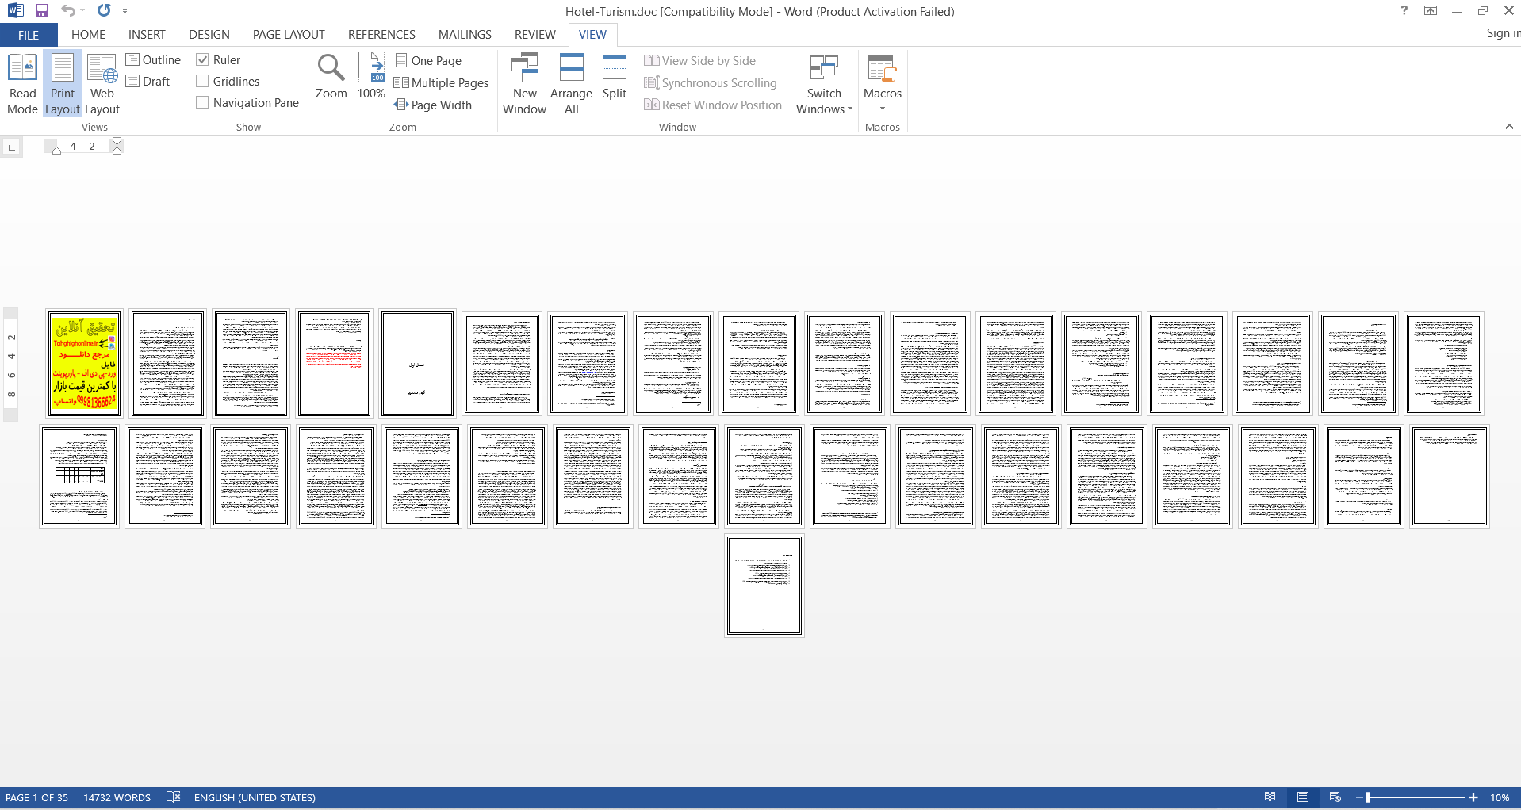
Task: Click View Side by Side
Action: click(x=700, y=61)
